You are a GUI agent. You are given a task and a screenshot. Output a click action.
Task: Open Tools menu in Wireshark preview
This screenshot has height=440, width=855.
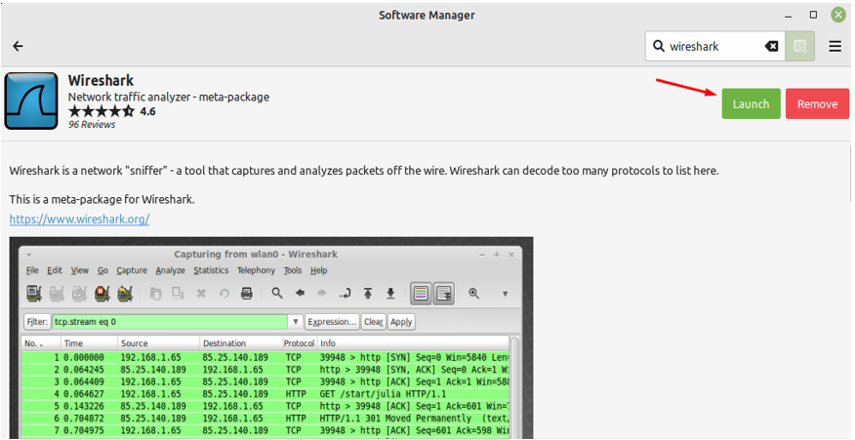click(292, 270)
